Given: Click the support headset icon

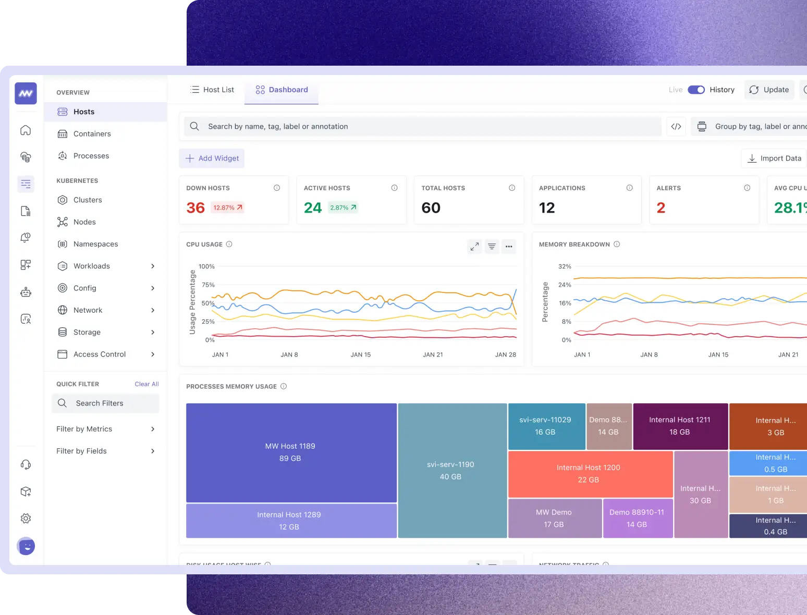Looking at the screenshot, I should [26, 464].
